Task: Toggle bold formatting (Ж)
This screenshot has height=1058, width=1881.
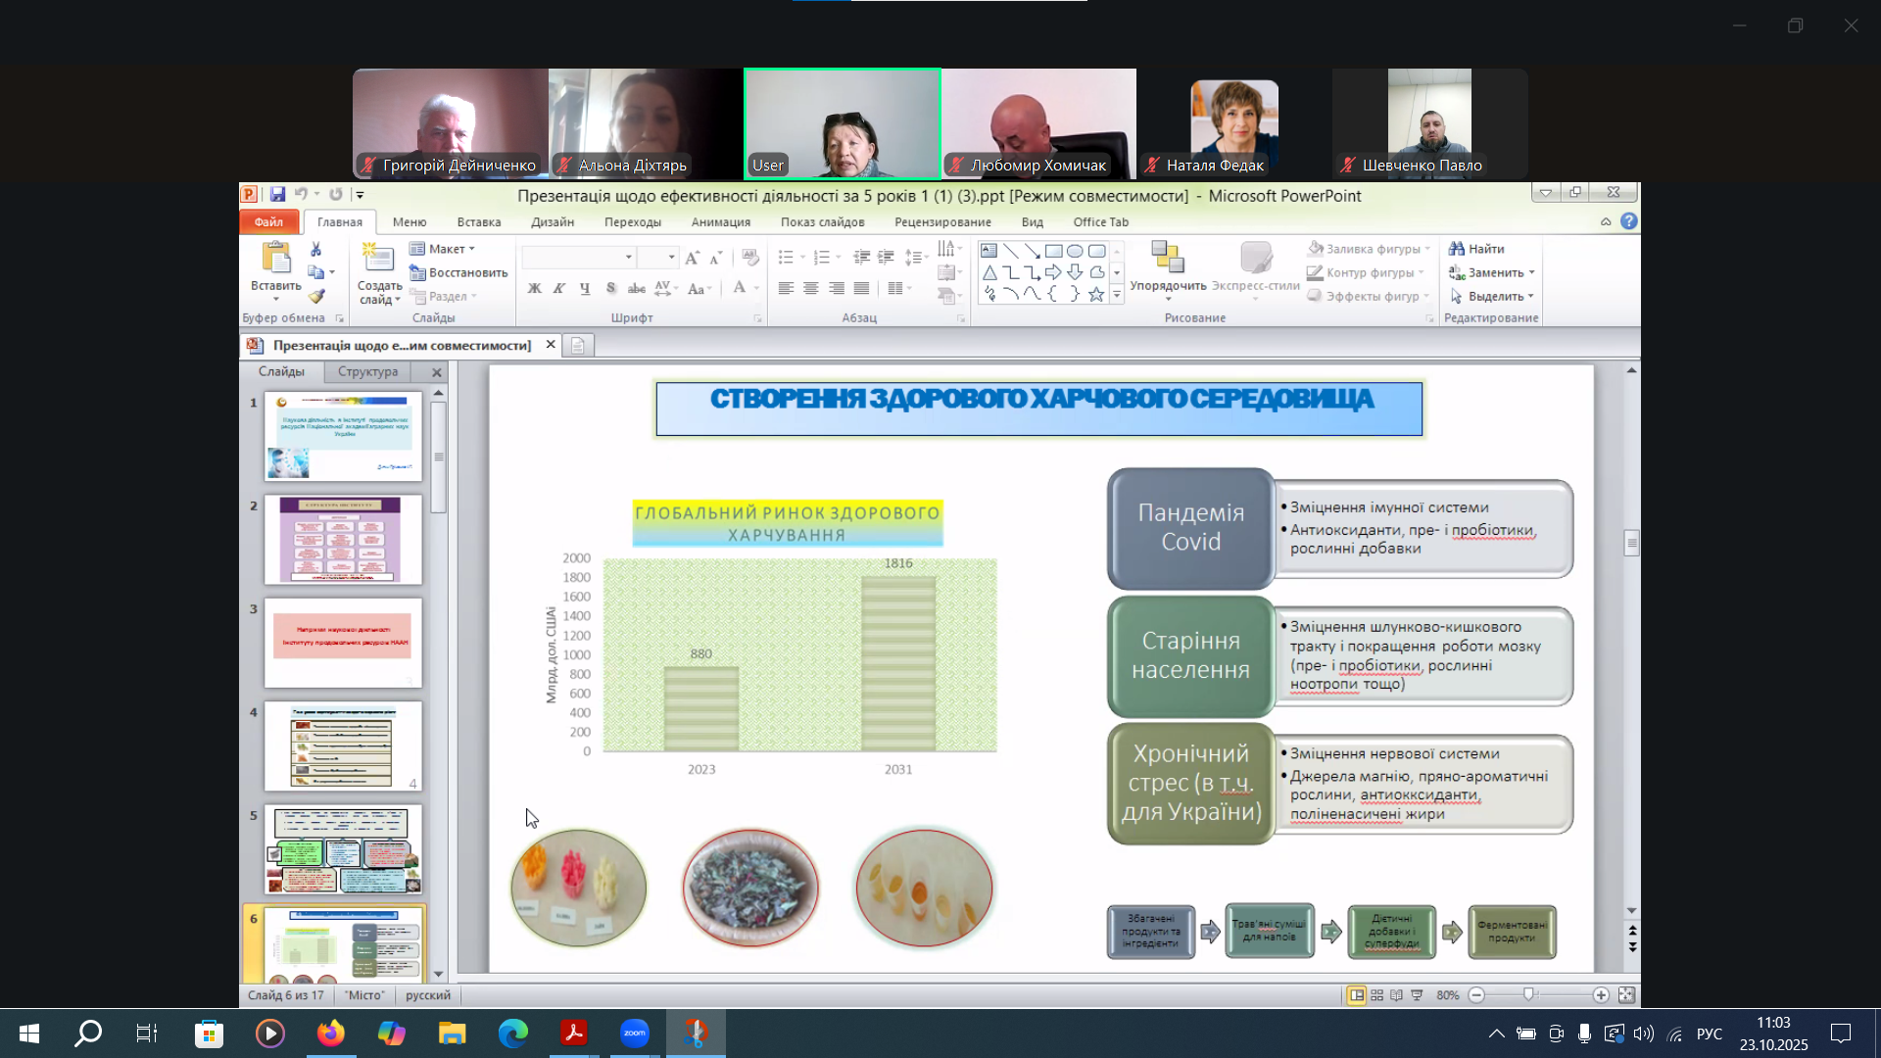Action: click(534, 288)
